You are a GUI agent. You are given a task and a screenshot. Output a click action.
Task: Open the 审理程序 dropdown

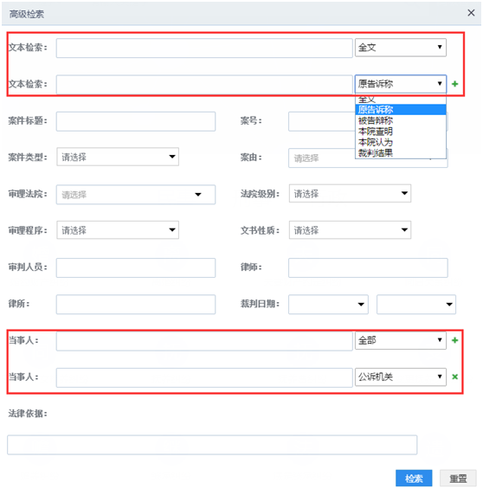coord(118,230)
